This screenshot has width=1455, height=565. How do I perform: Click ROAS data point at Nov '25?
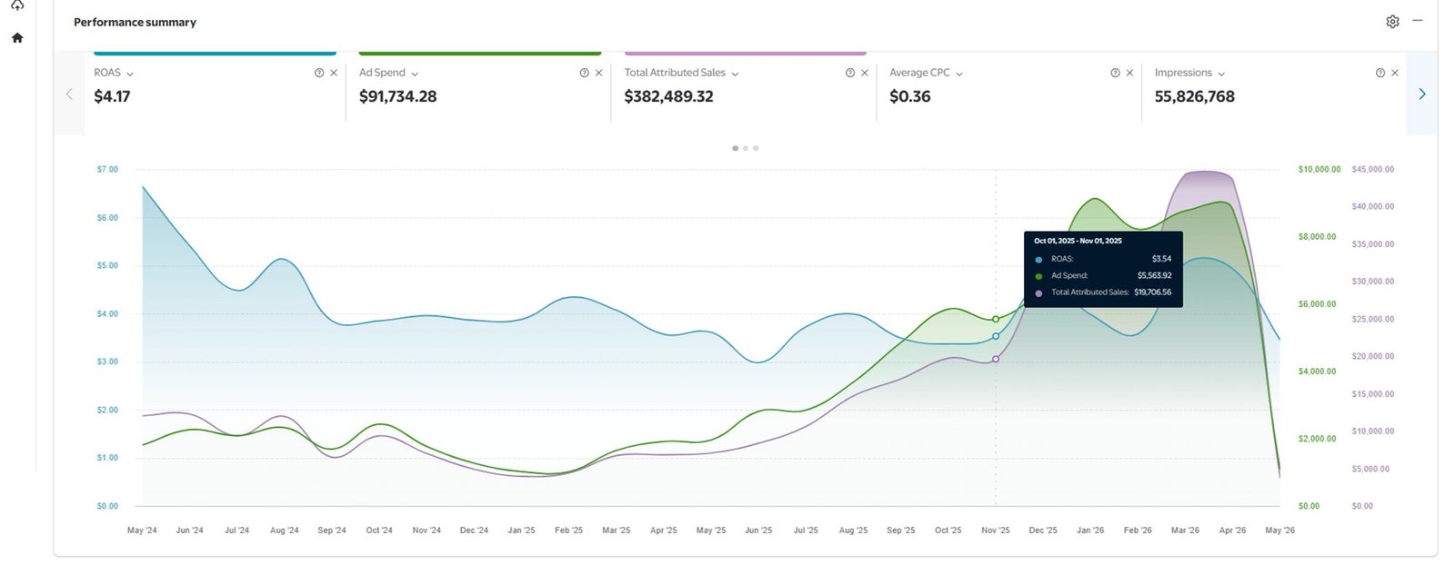point(996,336)
